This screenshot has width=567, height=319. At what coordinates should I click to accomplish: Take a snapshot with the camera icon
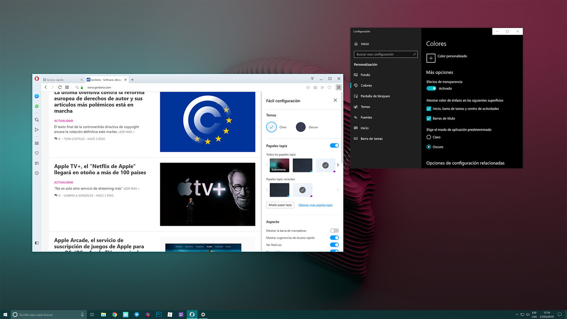click(x=315, y=87)
